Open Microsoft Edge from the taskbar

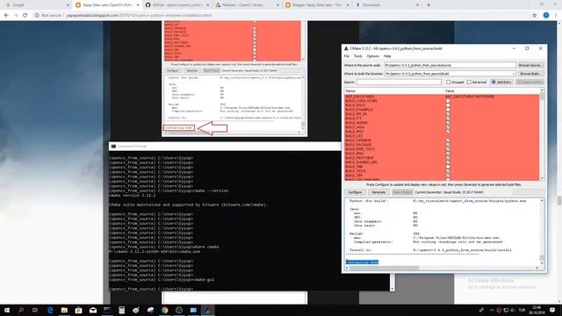tap(50, 310)
